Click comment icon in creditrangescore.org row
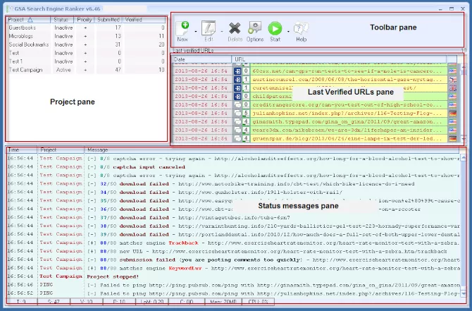 click(x=237, y=105)
